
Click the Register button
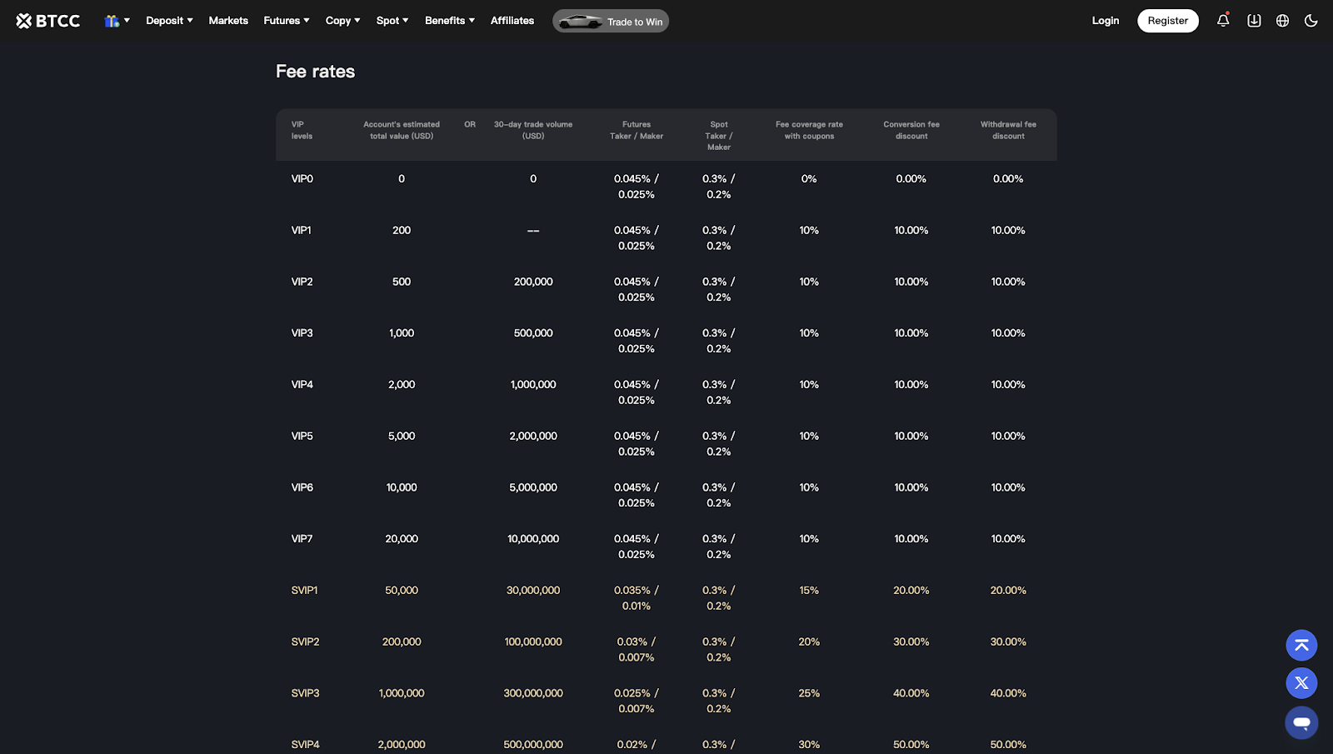(1167, 21)
